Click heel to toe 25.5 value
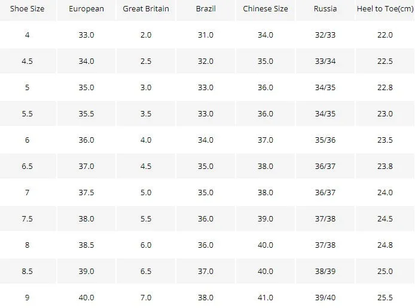This screenshot has height=308, width=415. pos(385,297)
